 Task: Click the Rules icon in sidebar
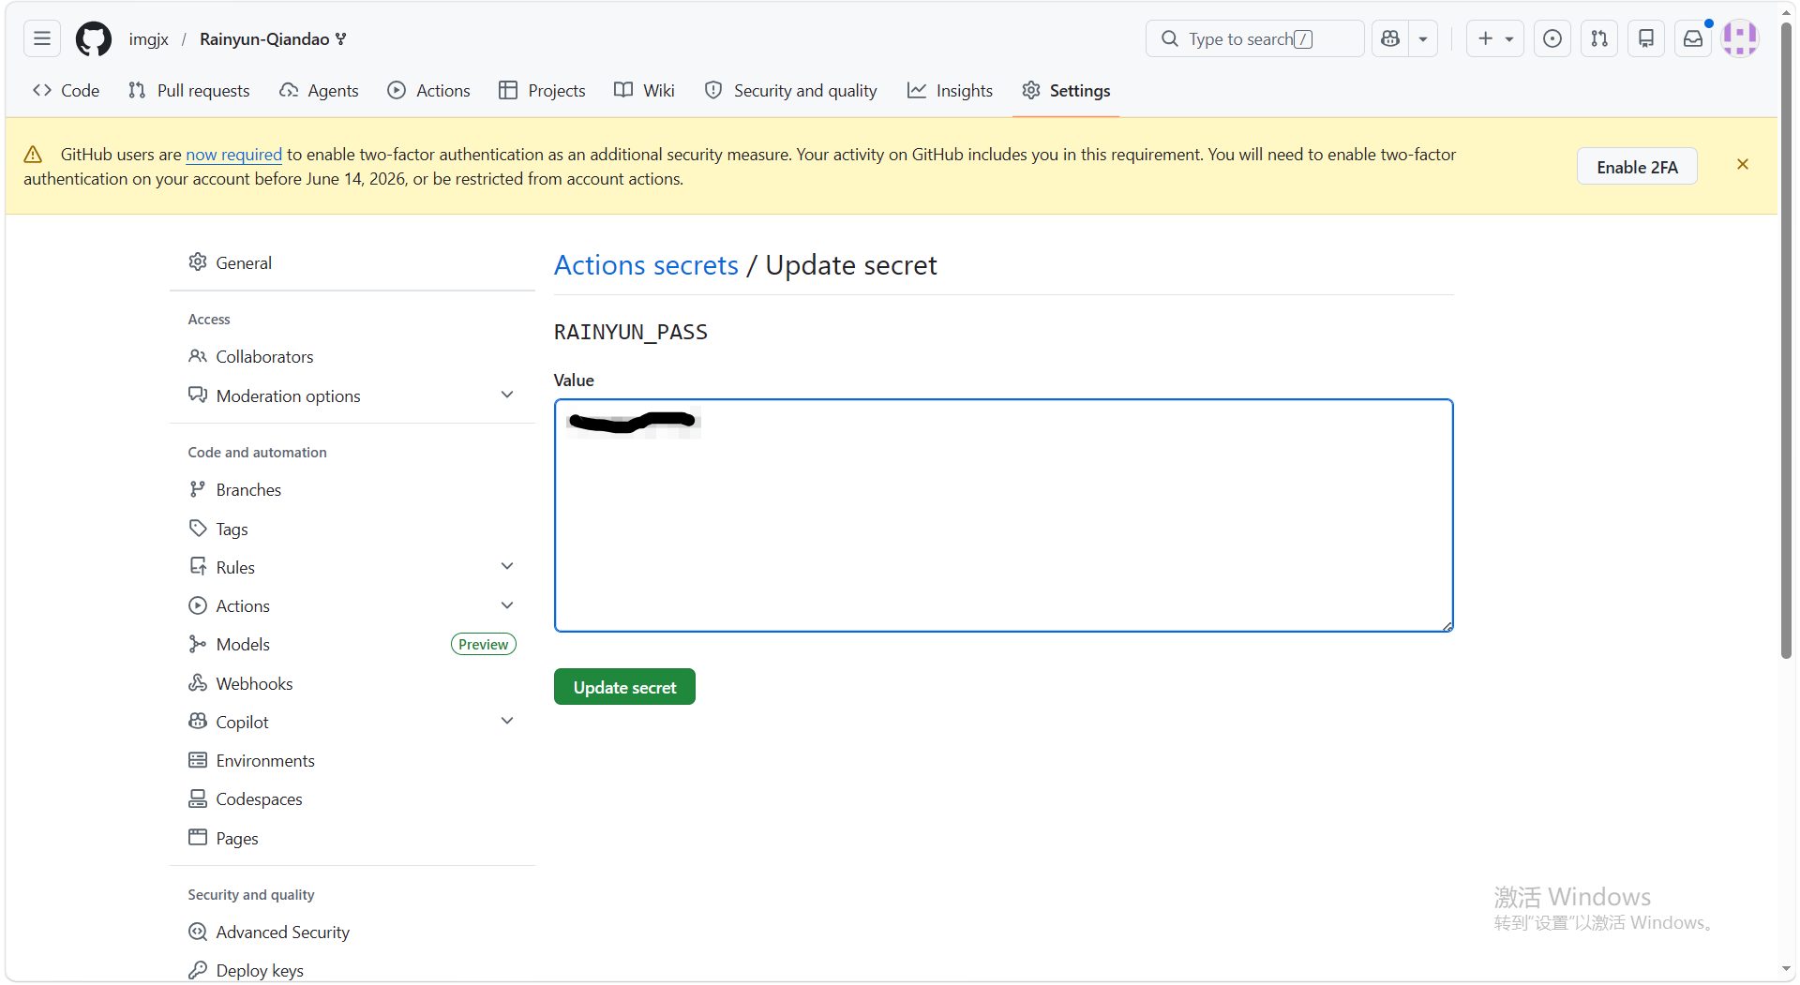tap(198, 567)
